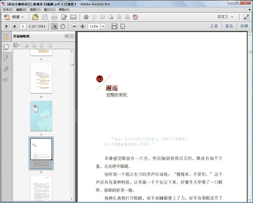The image size is (253, 203).
Task: Click the document vertical scroll handle
Action: (250, 52)
